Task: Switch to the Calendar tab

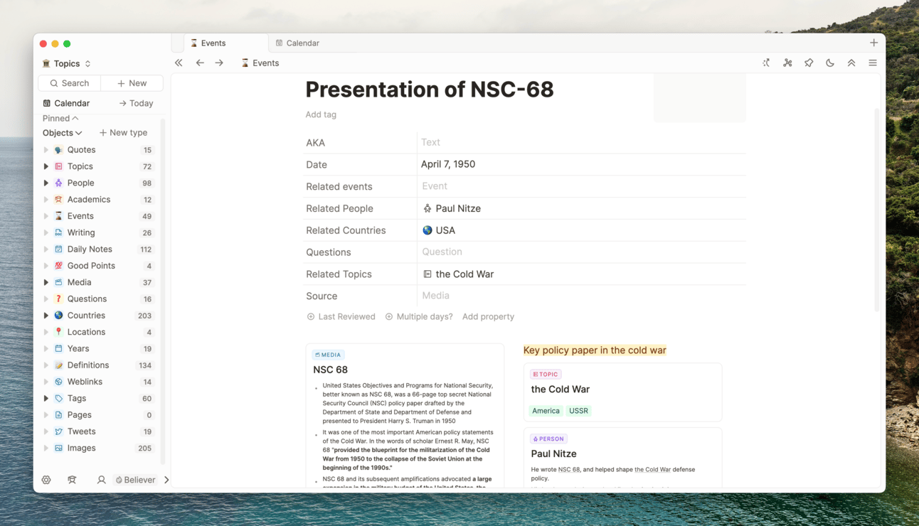Action: [297, 43]
